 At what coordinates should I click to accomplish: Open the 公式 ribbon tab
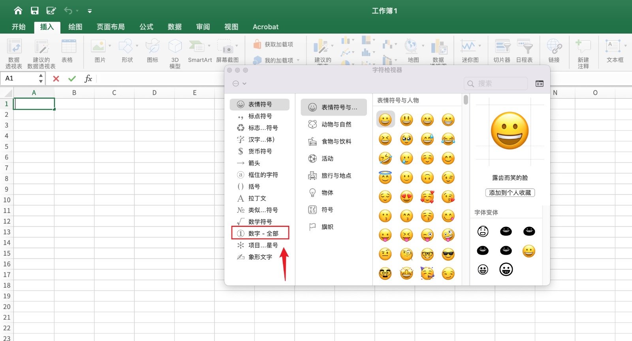[146, 27]
